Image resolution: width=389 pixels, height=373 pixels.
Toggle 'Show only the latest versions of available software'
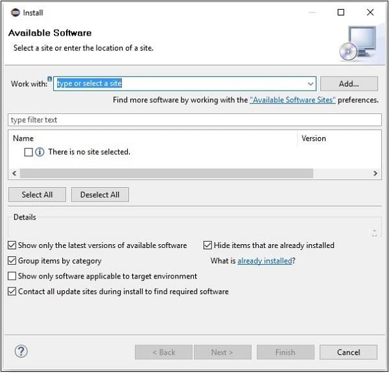(x=12, y=245)
